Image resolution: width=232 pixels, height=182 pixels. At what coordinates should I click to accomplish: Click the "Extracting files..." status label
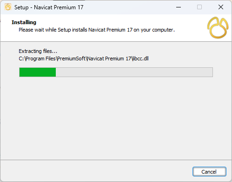click(38, 51)
